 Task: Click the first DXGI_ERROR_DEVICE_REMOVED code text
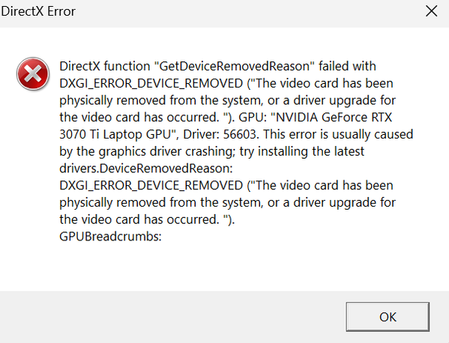151,84
